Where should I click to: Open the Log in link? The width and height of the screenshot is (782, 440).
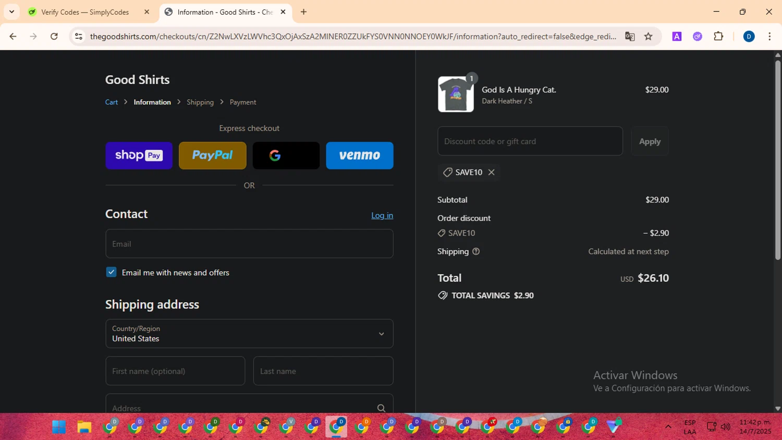pyautogui.click(x=382, y=216)
